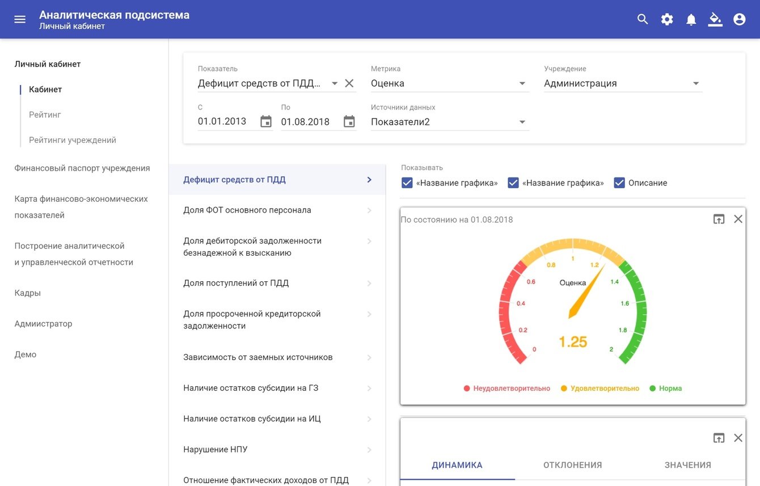Image resolution: width=760 pixels, height=486 pixels.
Task: Uncheck the Описание checkbox
Action: tap(619, 183)
